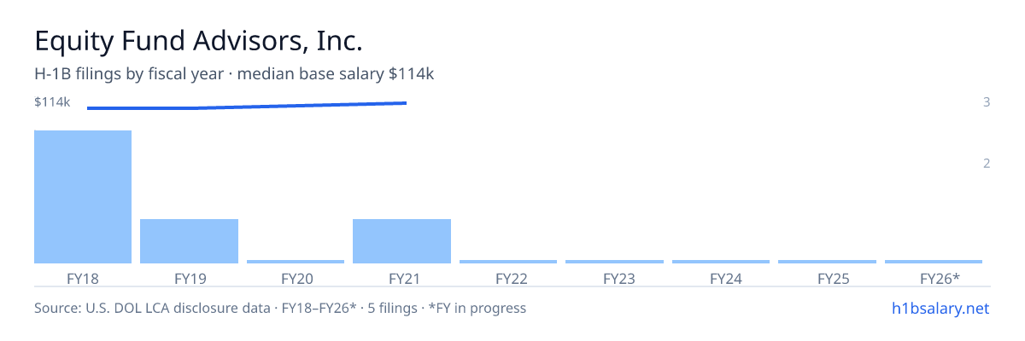Click the filings axis value 2
Viewport: 1025px width, 341px height.
pyautogui.click(x=987, y=163)
